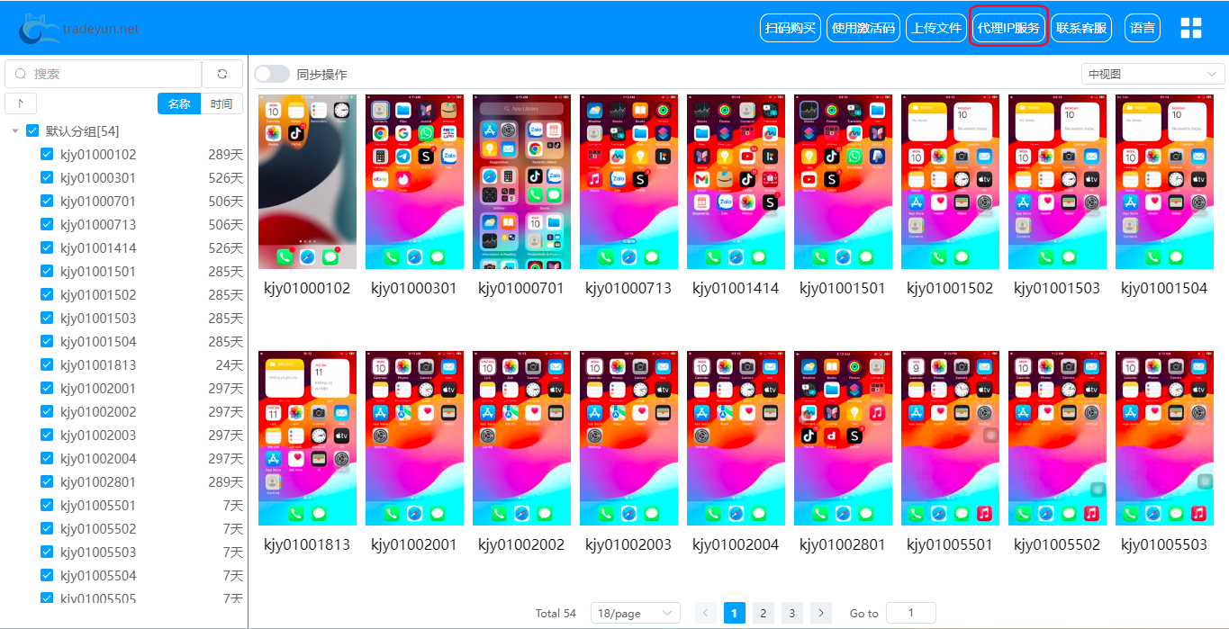Open the kjy01002801 device thumbnail
This screenshot has height=629, width=1229.
[843, 438]
